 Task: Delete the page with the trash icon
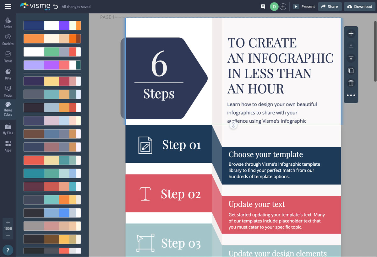coord(351,83)
